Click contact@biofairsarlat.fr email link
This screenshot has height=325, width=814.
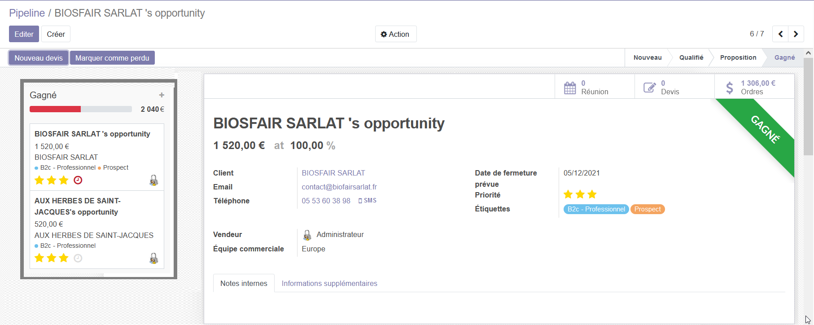point(339,187)
